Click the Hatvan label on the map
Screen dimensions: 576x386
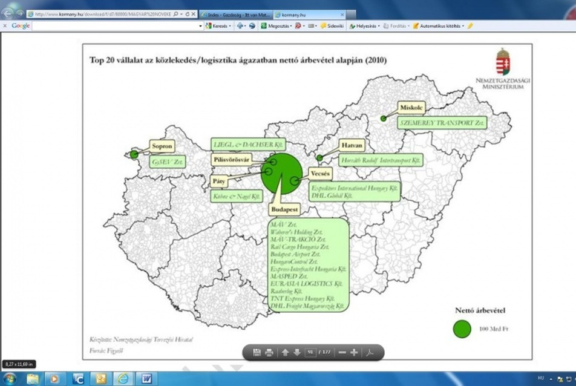pyautogui.click(x=352, y=145)
